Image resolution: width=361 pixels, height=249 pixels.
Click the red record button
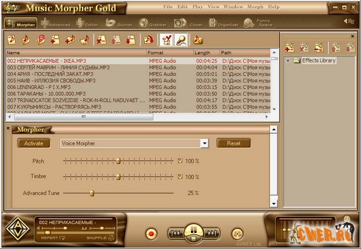point(151,234)
